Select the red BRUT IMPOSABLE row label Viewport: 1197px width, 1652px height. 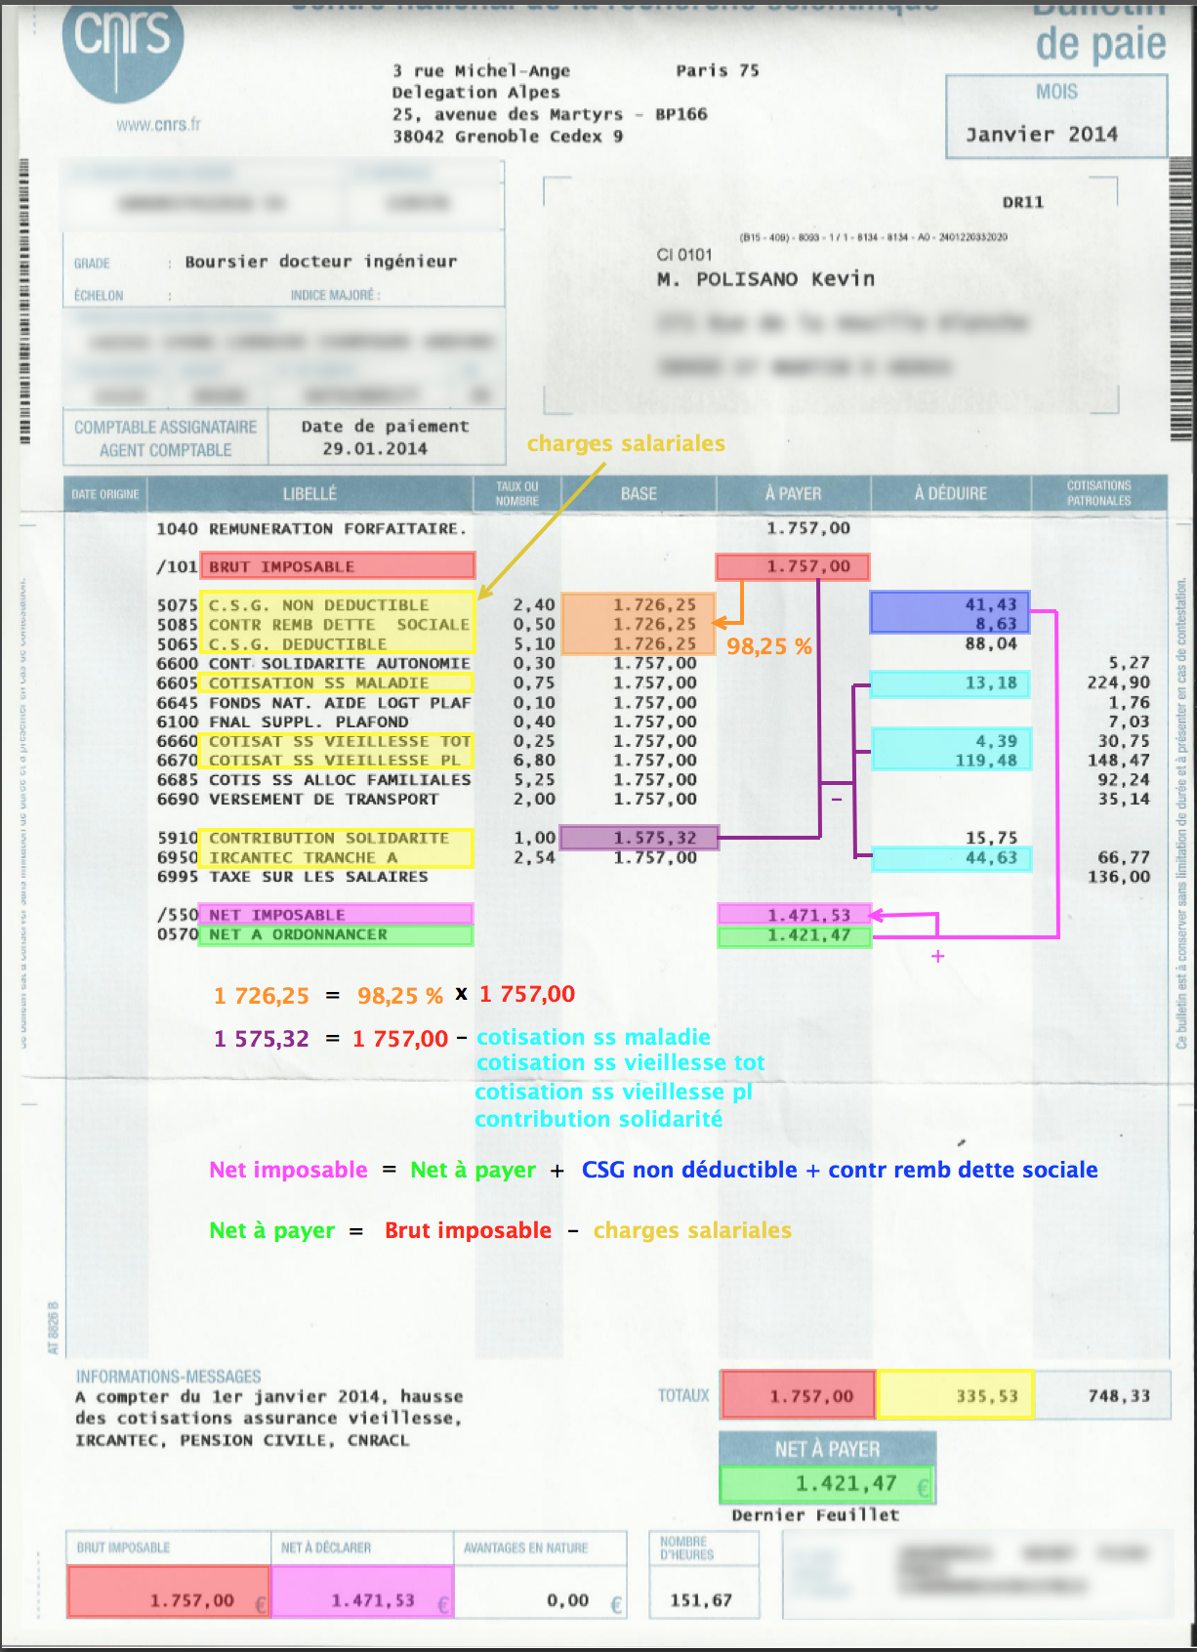(x=337, y=566)
